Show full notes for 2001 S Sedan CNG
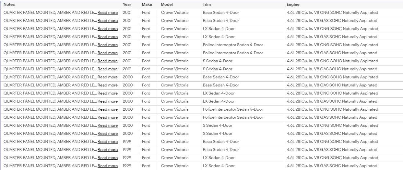The image size is (403, 170). 108,61
